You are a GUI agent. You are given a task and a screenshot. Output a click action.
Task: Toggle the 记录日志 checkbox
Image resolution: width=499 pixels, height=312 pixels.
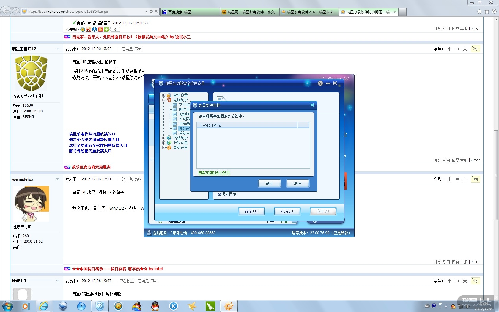(x=220, y=194)
